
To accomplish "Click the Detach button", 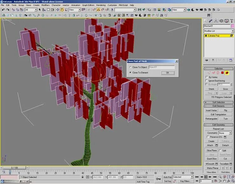I will [225, 145].
